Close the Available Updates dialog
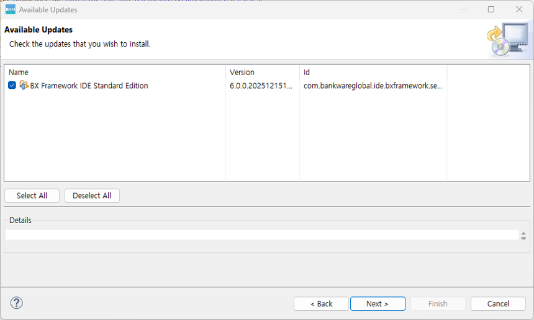Image resolution: width=534 pixels, height=320 pixels. point(519,9)
